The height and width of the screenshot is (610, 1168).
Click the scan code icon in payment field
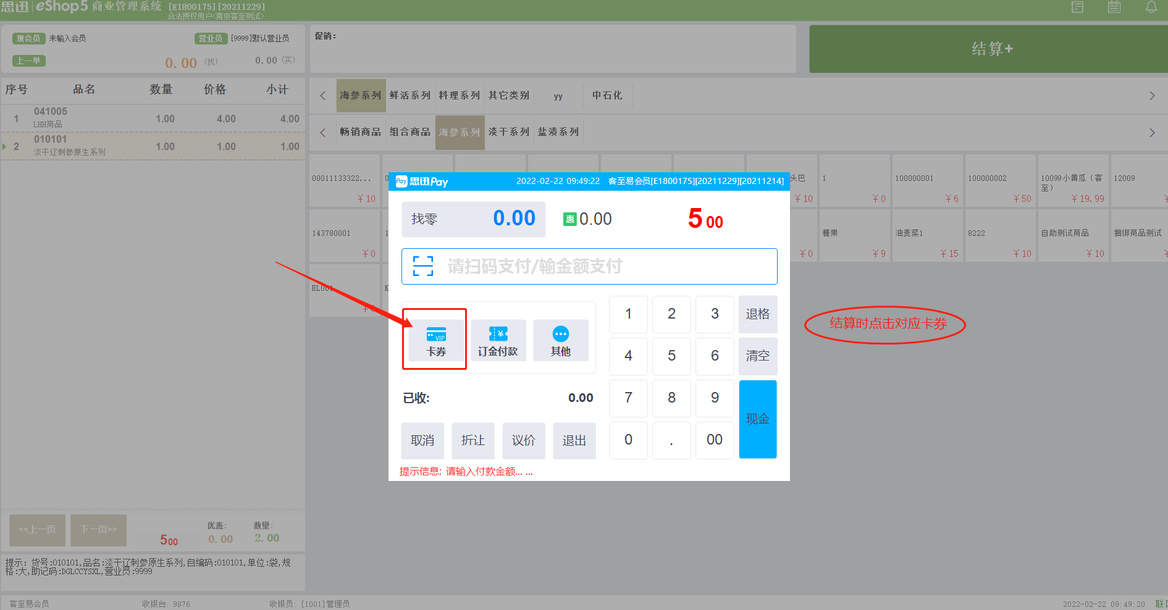(423, 266)
